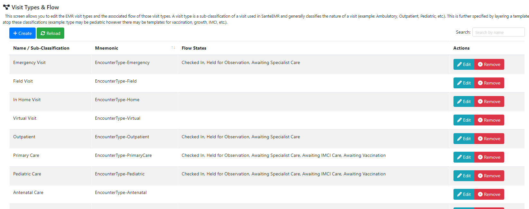The image size is (529, 209).
Task: Remove the Pediatric Care visit type
Action: tap(489, 176)
